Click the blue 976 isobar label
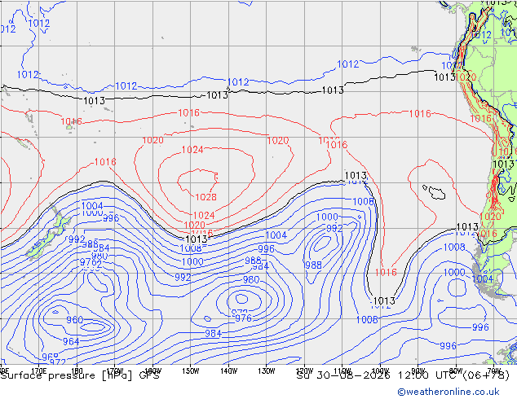 click(243, 318)
